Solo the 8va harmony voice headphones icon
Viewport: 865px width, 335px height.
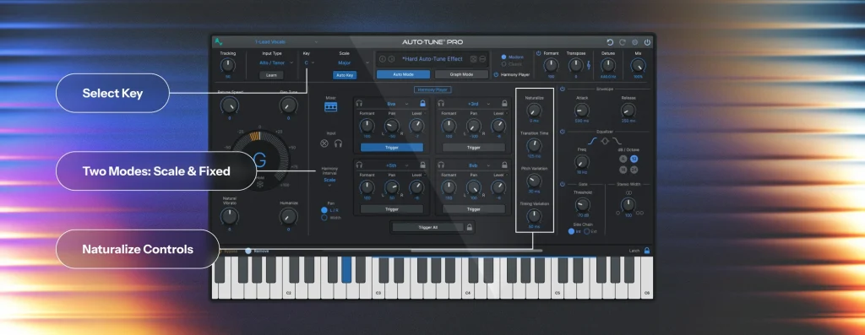click(x=359, y=103)
